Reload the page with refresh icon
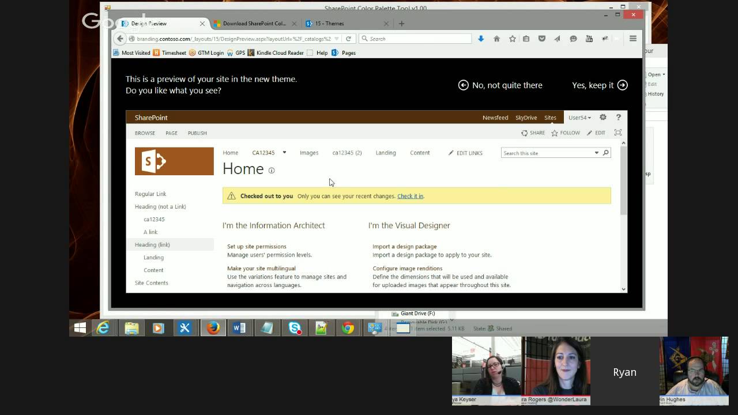 (348, 39)
